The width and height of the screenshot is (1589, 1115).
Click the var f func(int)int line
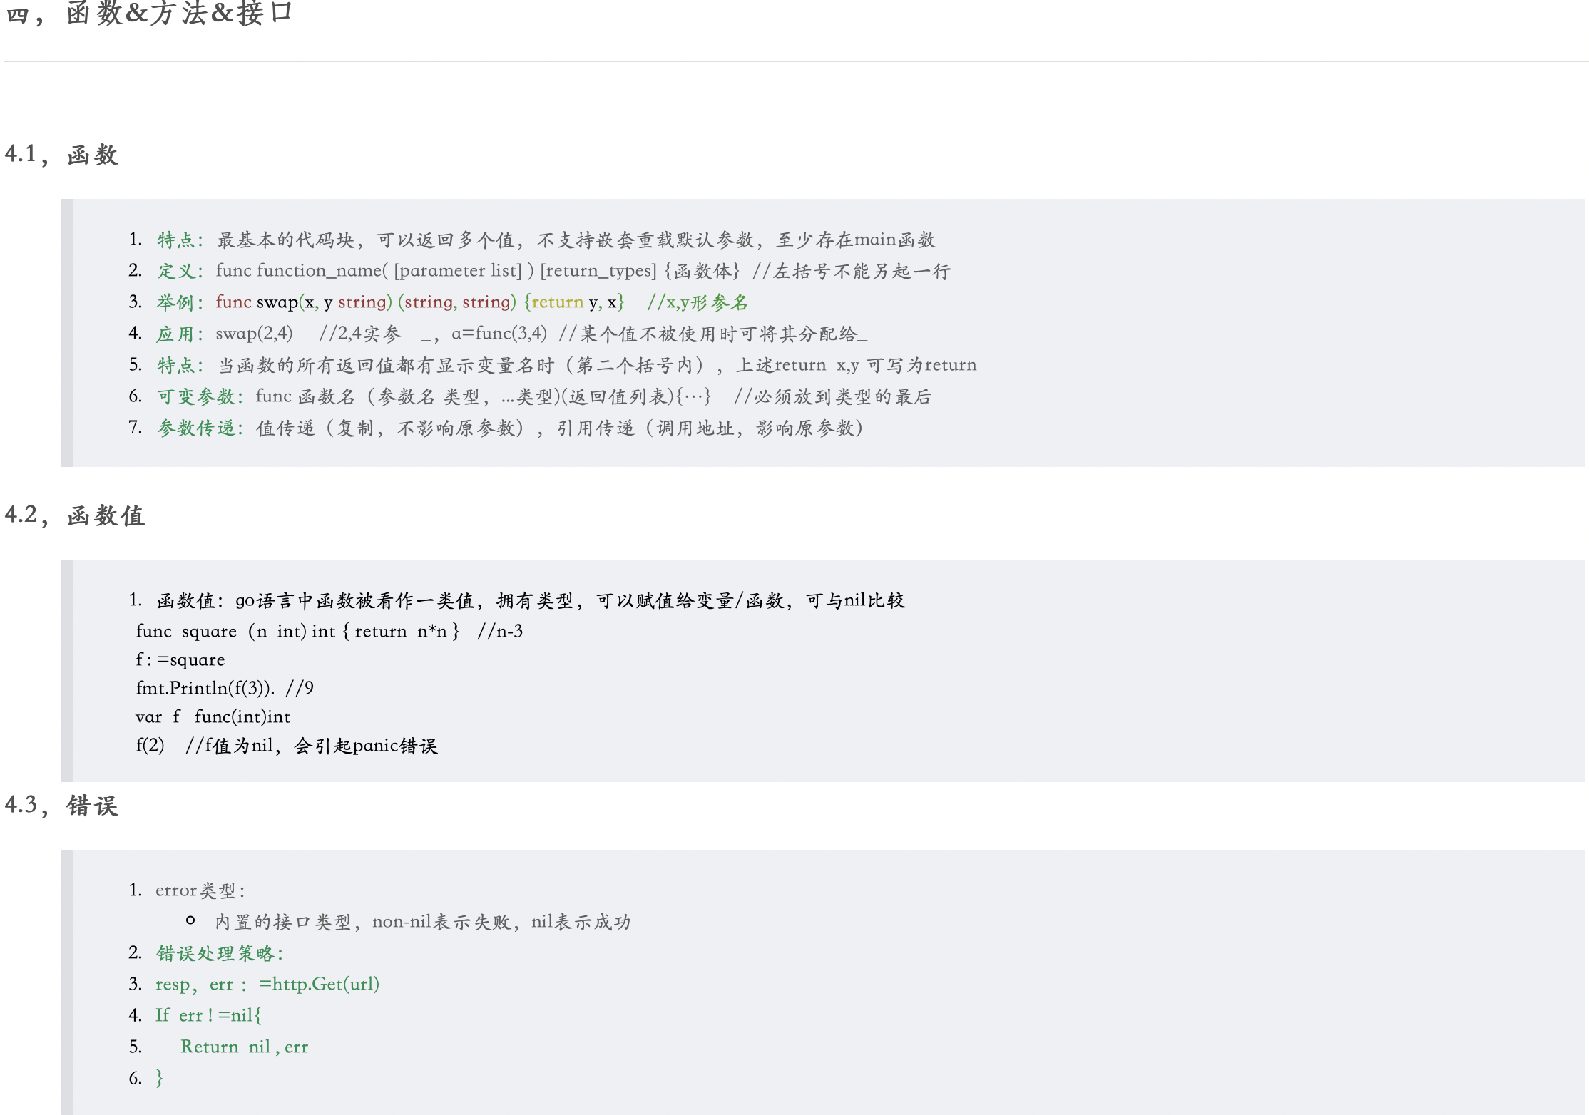tap(213, 717)
